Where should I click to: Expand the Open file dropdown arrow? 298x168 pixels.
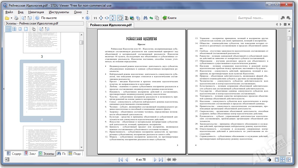[x=11, y=18]
